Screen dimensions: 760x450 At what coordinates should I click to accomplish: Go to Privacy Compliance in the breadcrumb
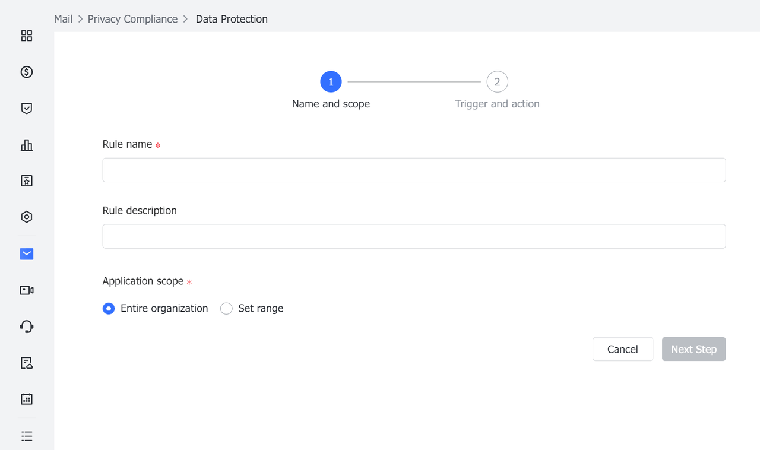(x=132, y=19)
